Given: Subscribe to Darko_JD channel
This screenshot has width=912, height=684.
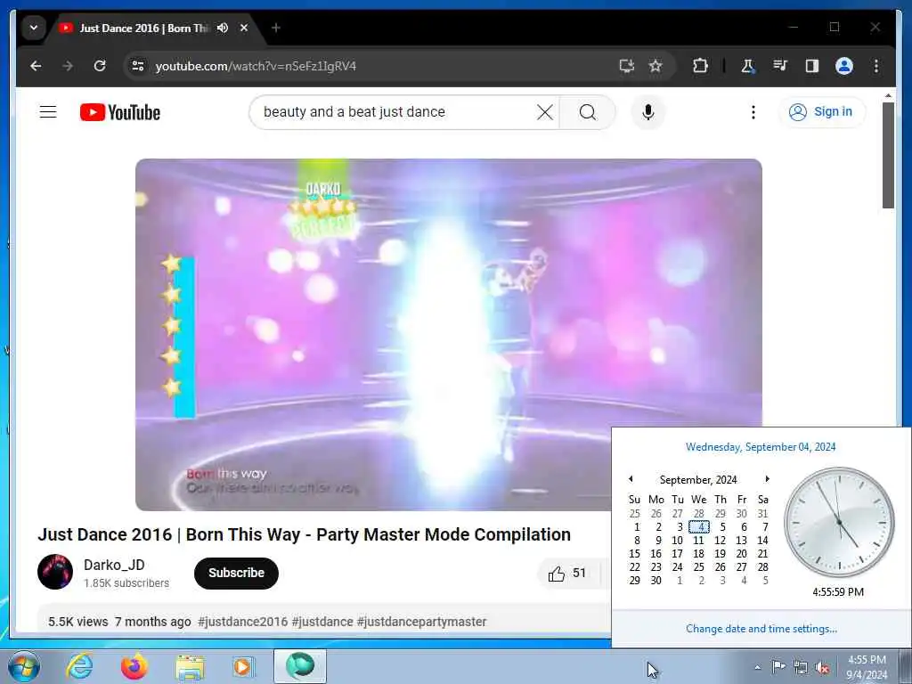Looking at the screenshot, I should (236, 573).
